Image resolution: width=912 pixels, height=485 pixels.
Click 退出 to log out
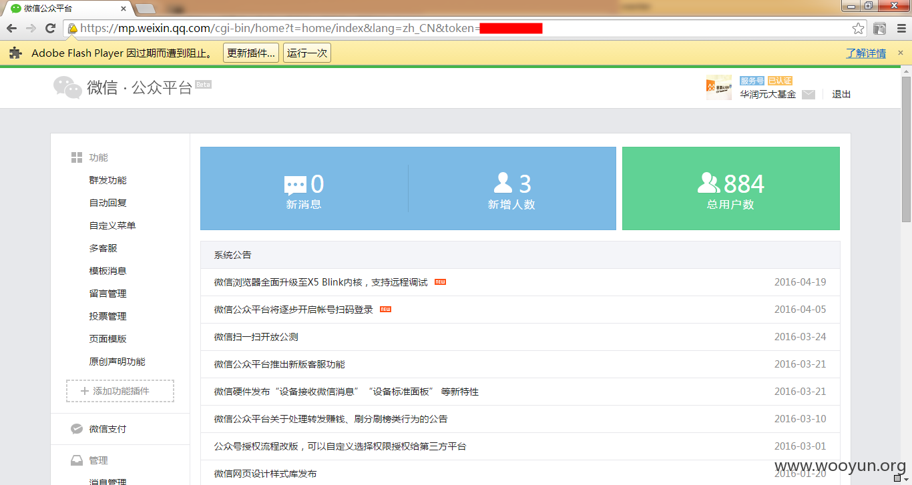click(x=841, y=95)
